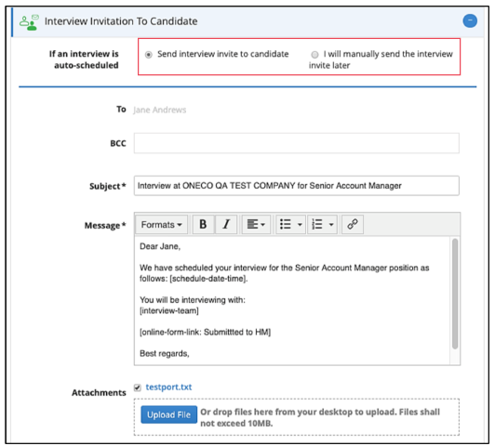Click the '[schedule-date-time]' placeholder in message
The height and width of the screenshot is (446, 495).
(208, 279)
